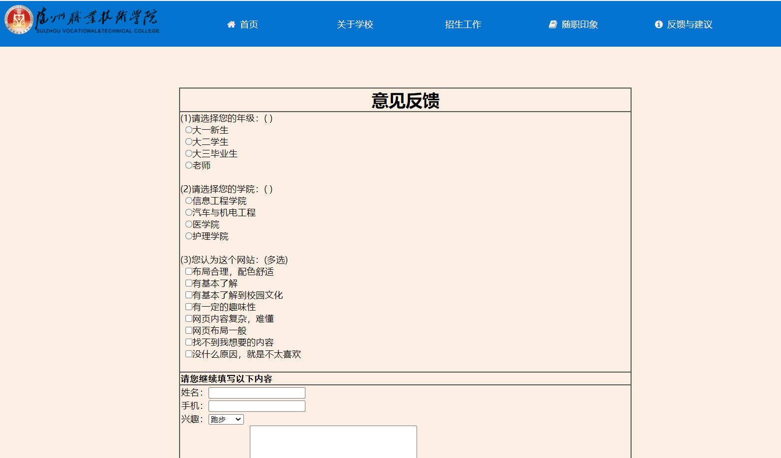This screenshot has height=458, width=781.
Task: Click the home icon beside 首页
Action: tap(231, 25)
